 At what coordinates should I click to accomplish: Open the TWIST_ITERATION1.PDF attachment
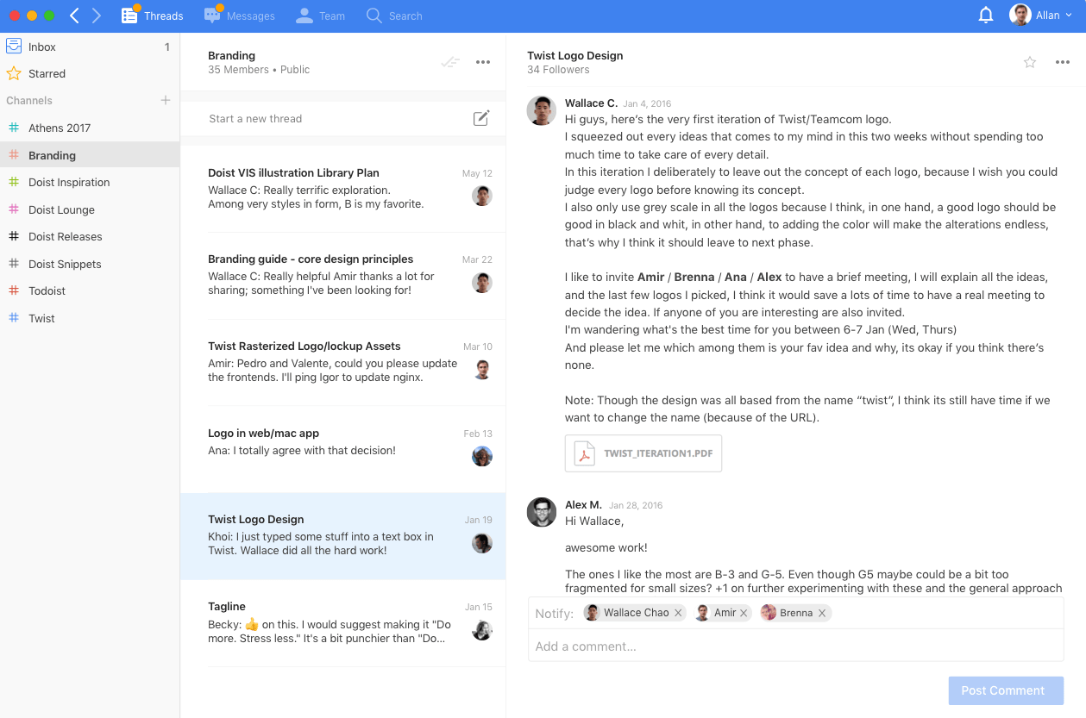[643, 453]
